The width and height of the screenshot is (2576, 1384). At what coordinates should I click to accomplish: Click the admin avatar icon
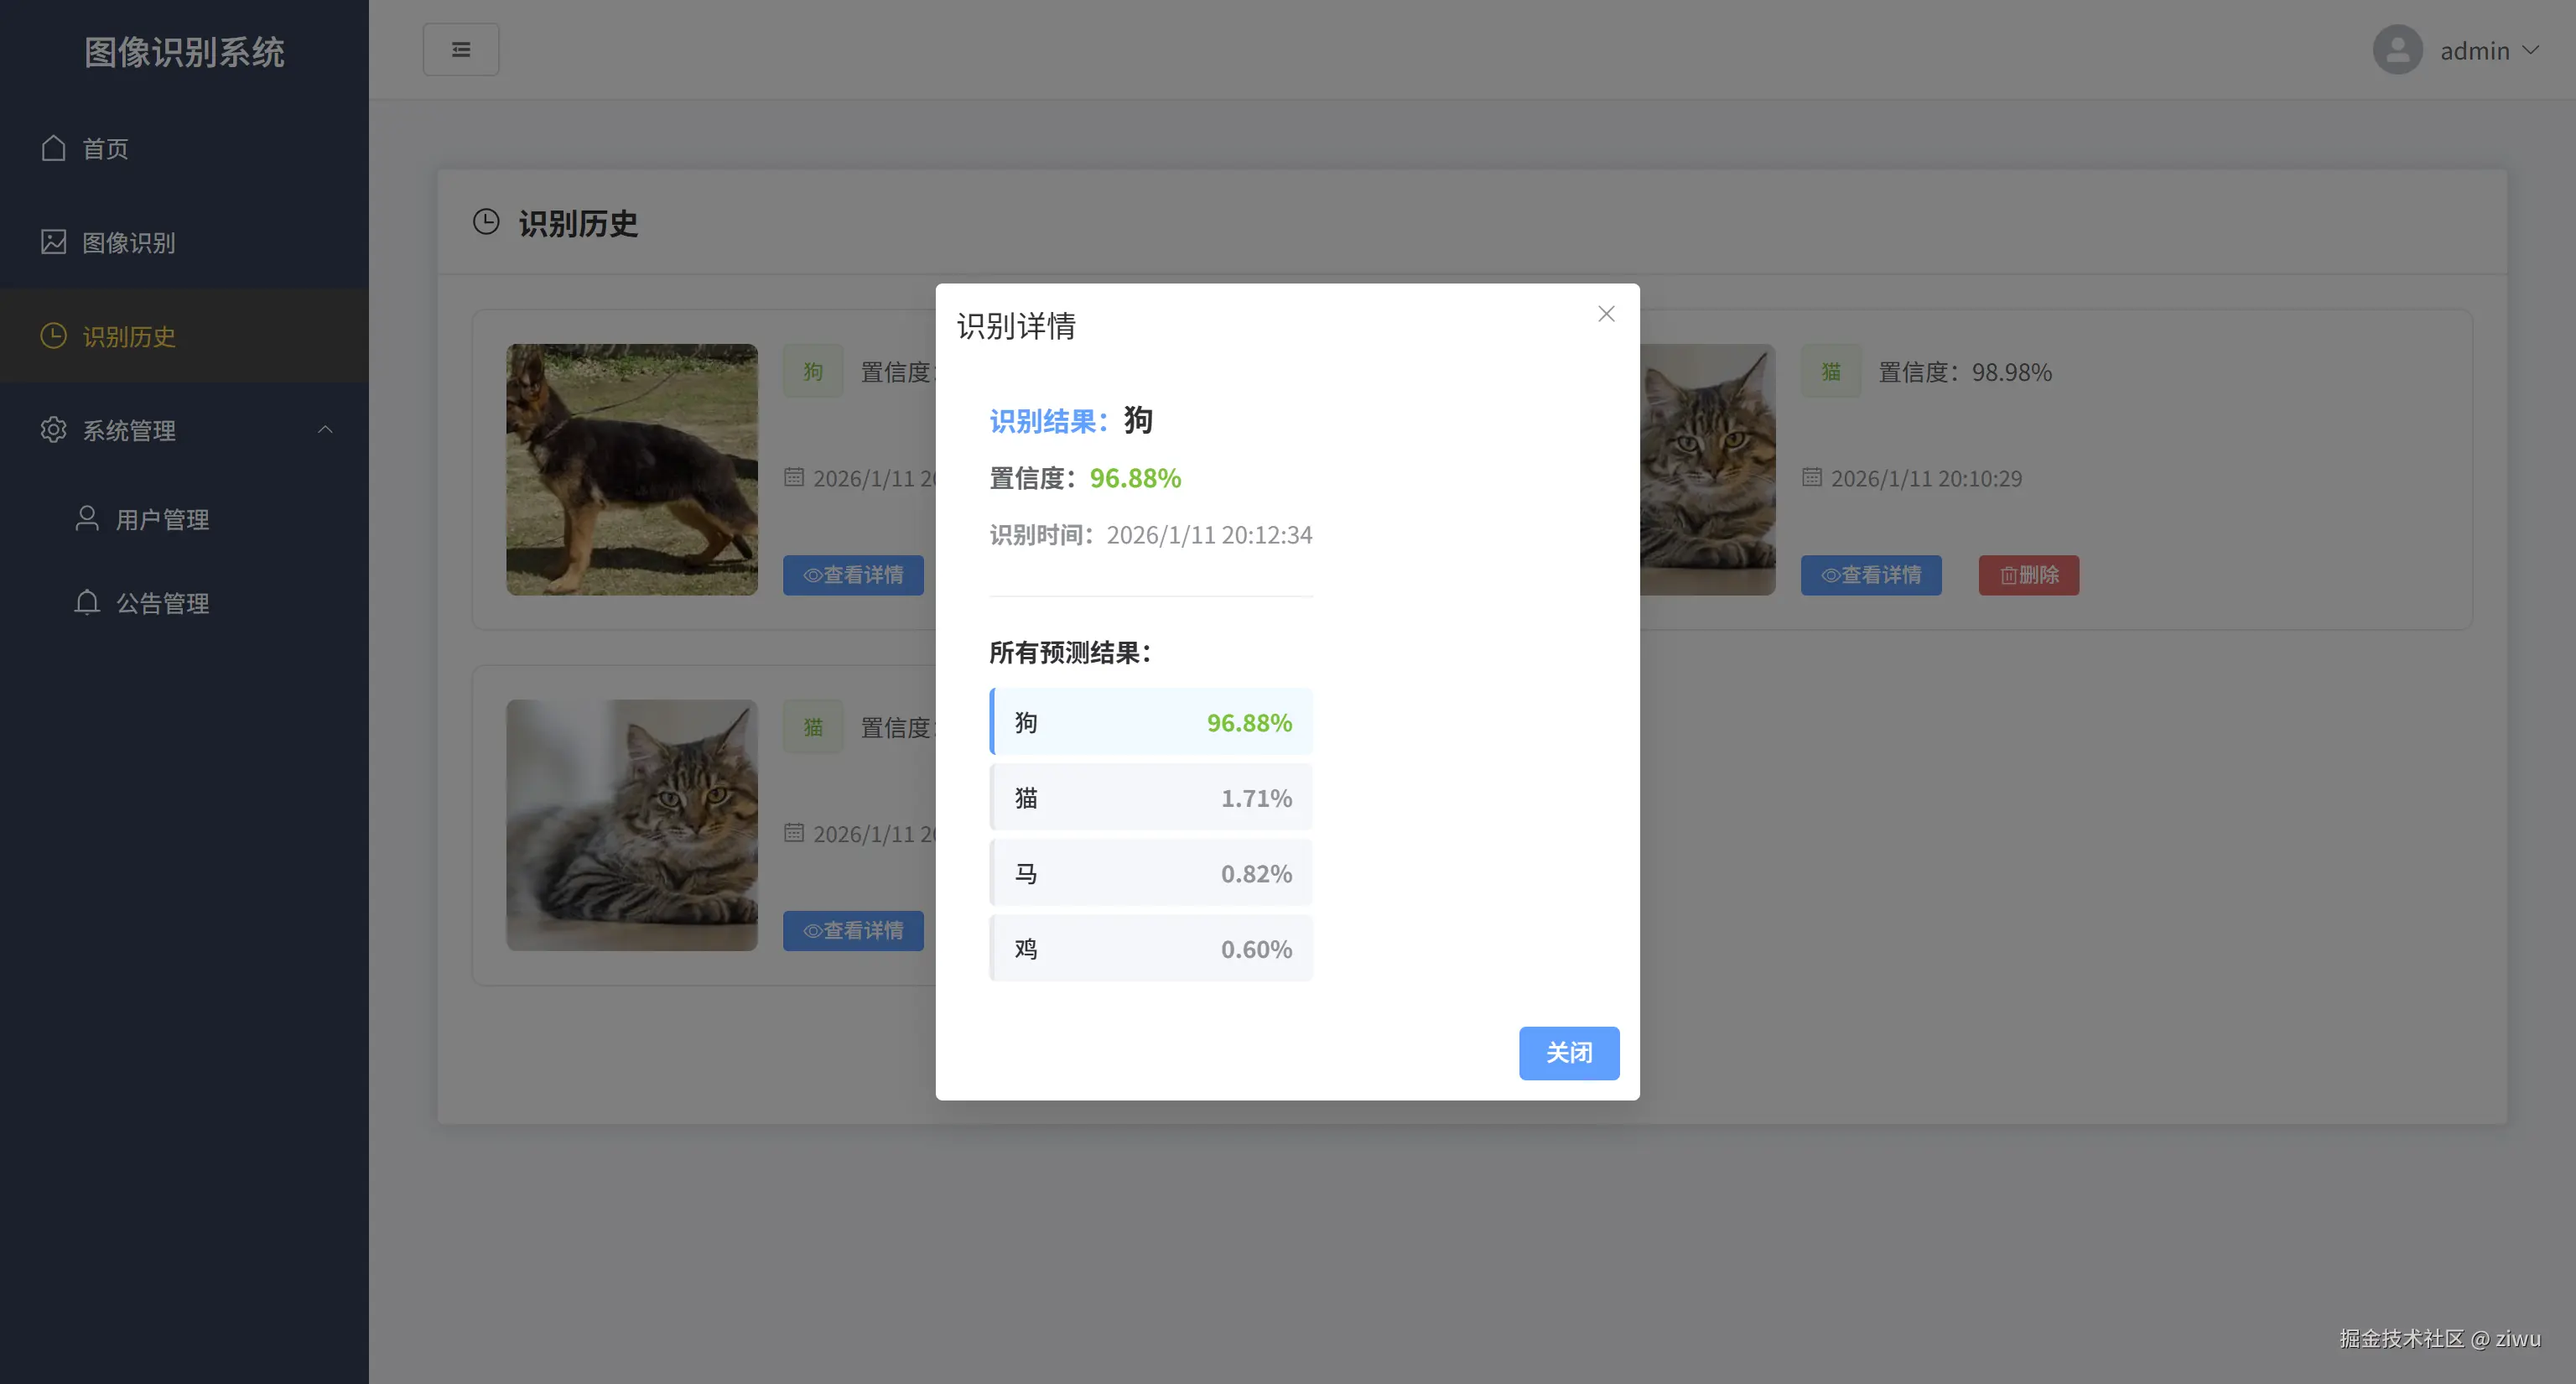click(2397, 49)
